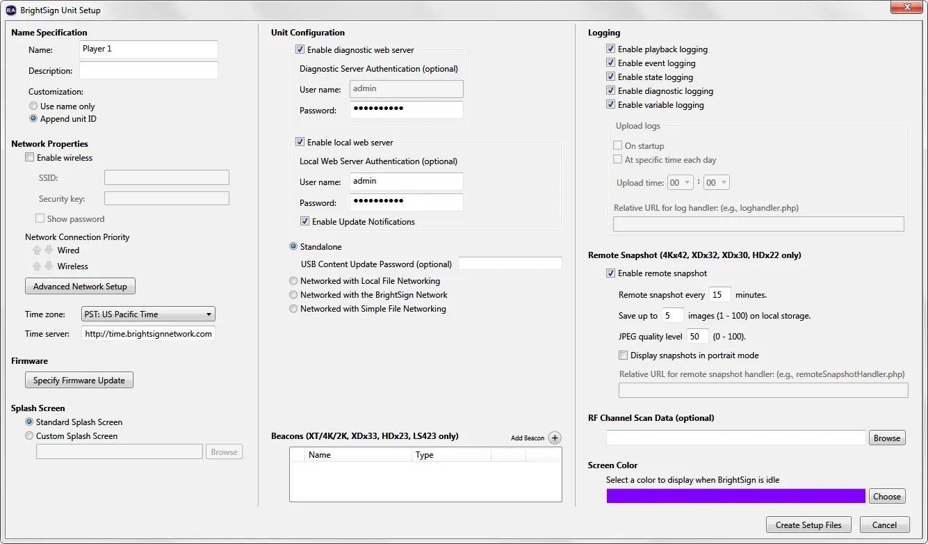928x544 pixels.
Task: Click the Description text field
Action: (x=149, y=71)
